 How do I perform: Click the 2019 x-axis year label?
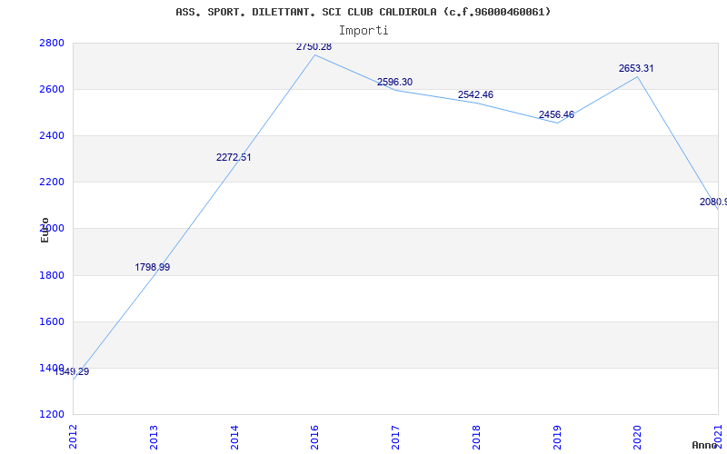[x=557, y=437]
